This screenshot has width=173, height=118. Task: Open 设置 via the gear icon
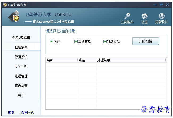coord(145,16)
